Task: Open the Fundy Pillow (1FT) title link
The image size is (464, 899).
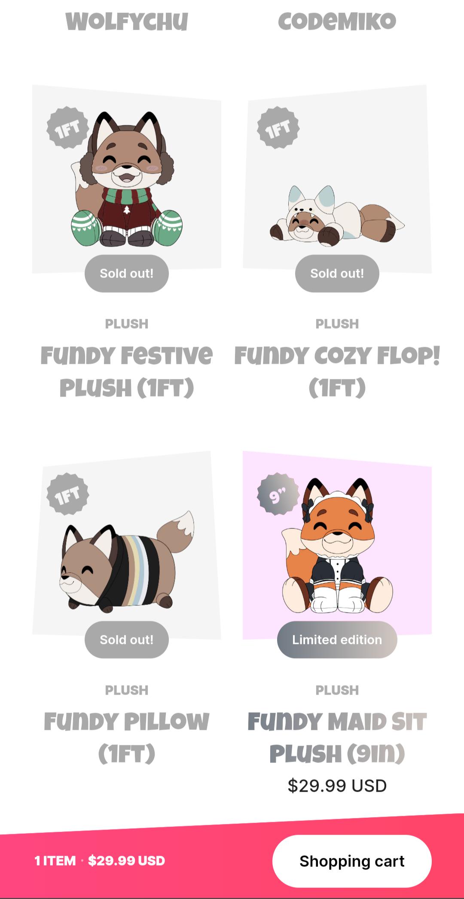Action: (127, 738)
